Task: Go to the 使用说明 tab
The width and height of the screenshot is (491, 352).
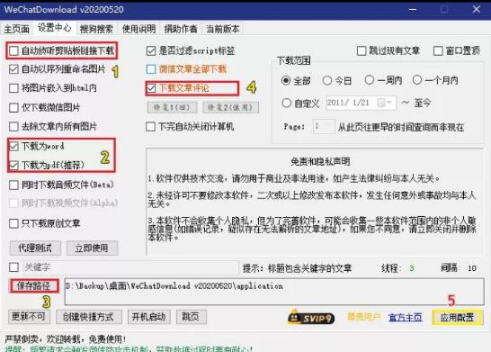Action: [138, 29]
